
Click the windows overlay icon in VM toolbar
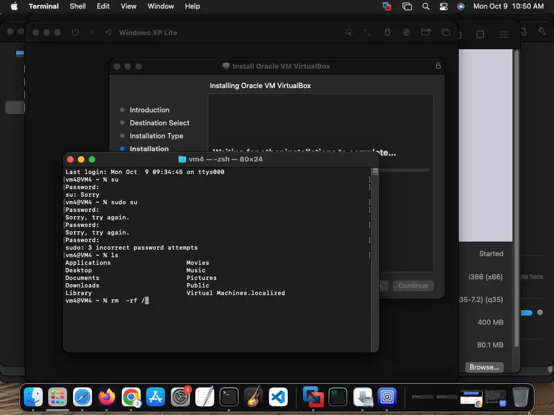coord(446,32)
